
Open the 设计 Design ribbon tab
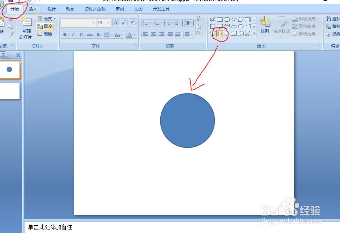coord(52,9)
